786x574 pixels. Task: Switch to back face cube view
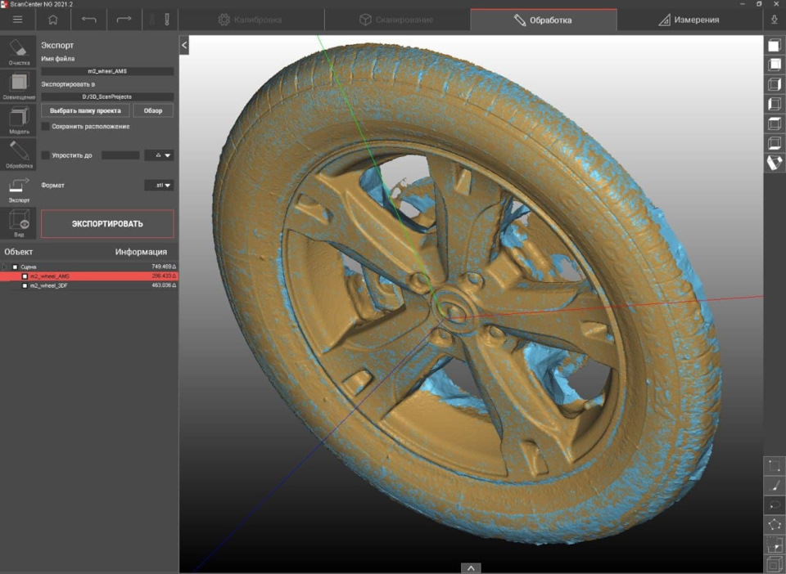tap(775, 65)
